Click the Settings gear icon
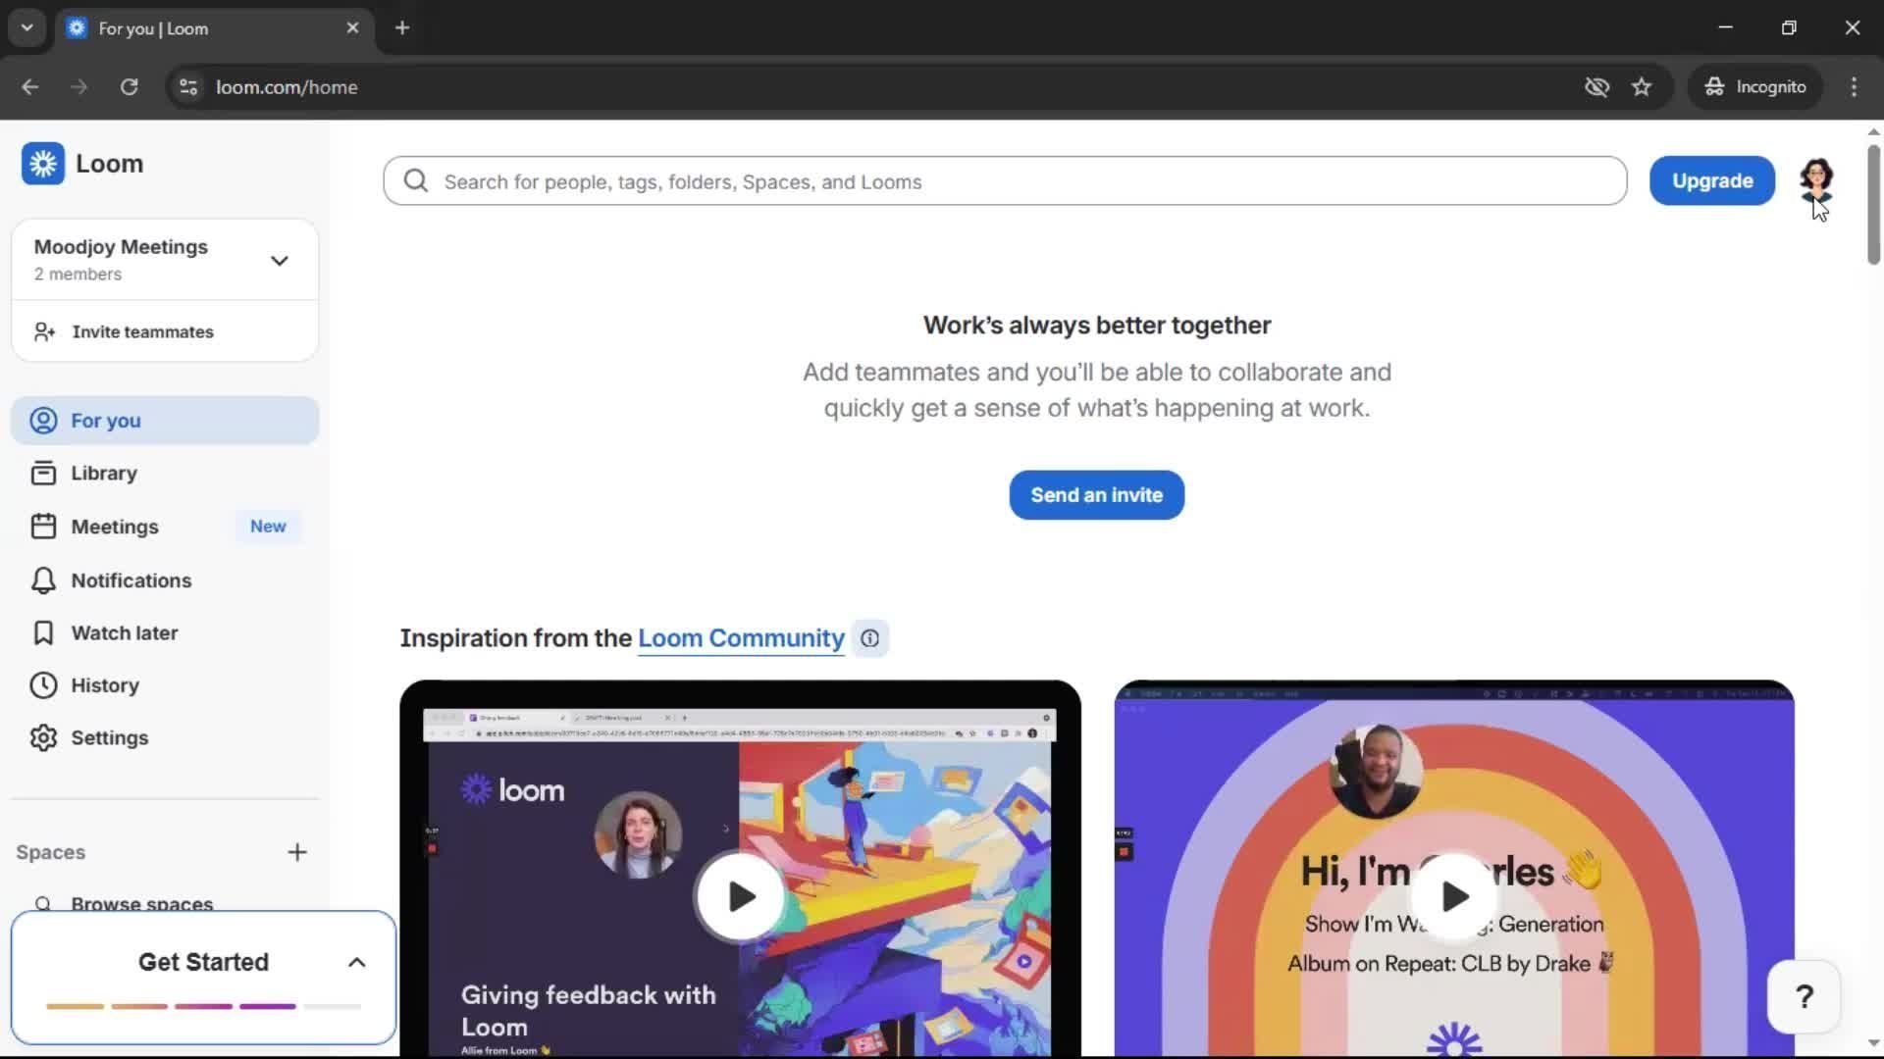1884x1059 pixels. click(43, 738)
